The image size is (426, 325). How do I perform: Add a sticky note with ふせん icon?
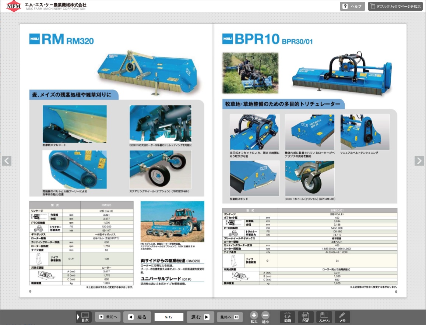324,317
